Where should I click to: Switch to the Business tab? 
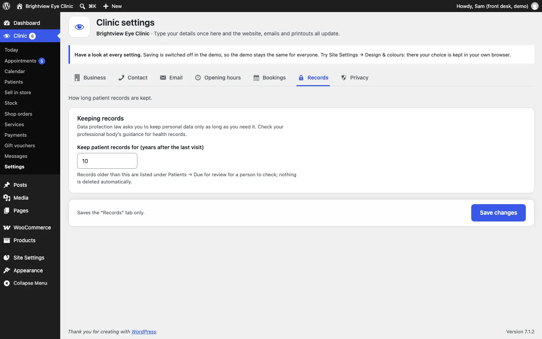(90, 78)
